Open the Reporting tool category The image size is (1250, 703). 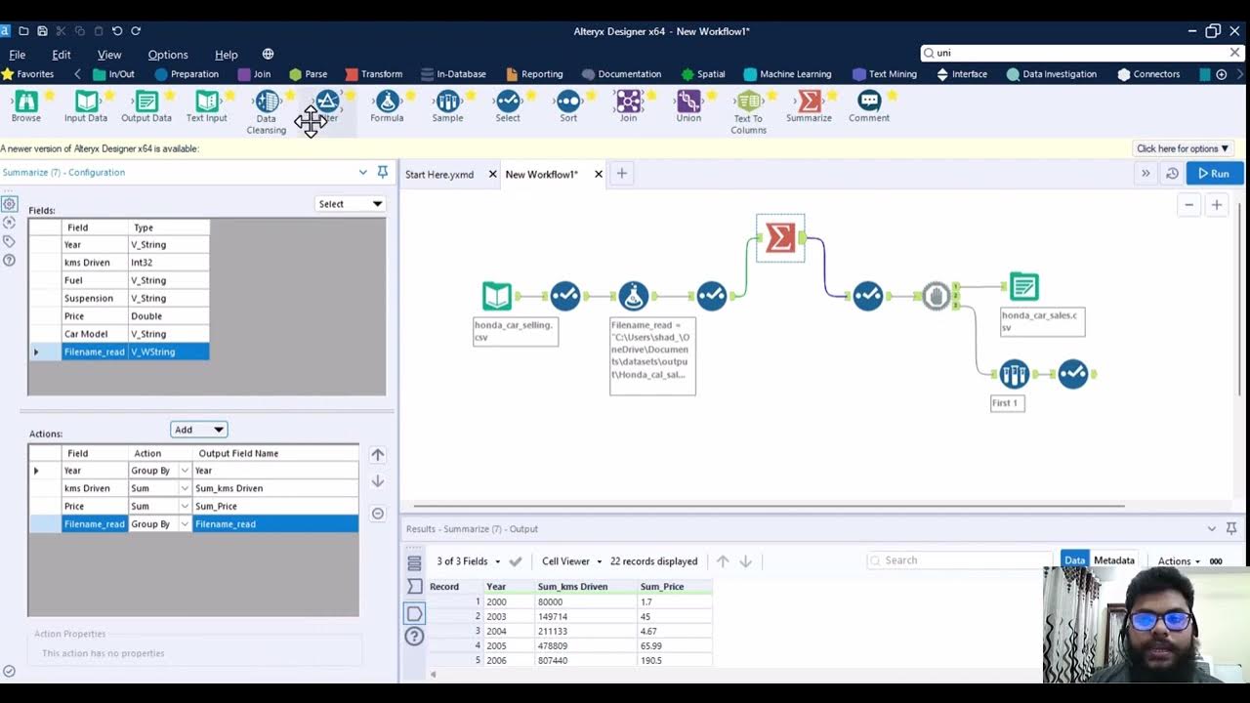point(533,74)
